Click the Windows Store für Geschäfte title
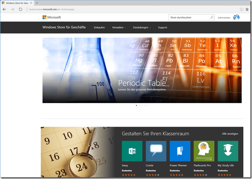Image resolution: width=252 pixels, height=179 pixels. tap(64, 27)
